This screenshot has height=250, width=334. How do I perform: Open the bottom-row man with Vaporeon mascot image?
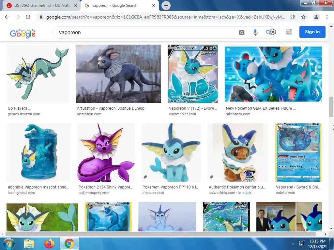[x=289, y=216]
